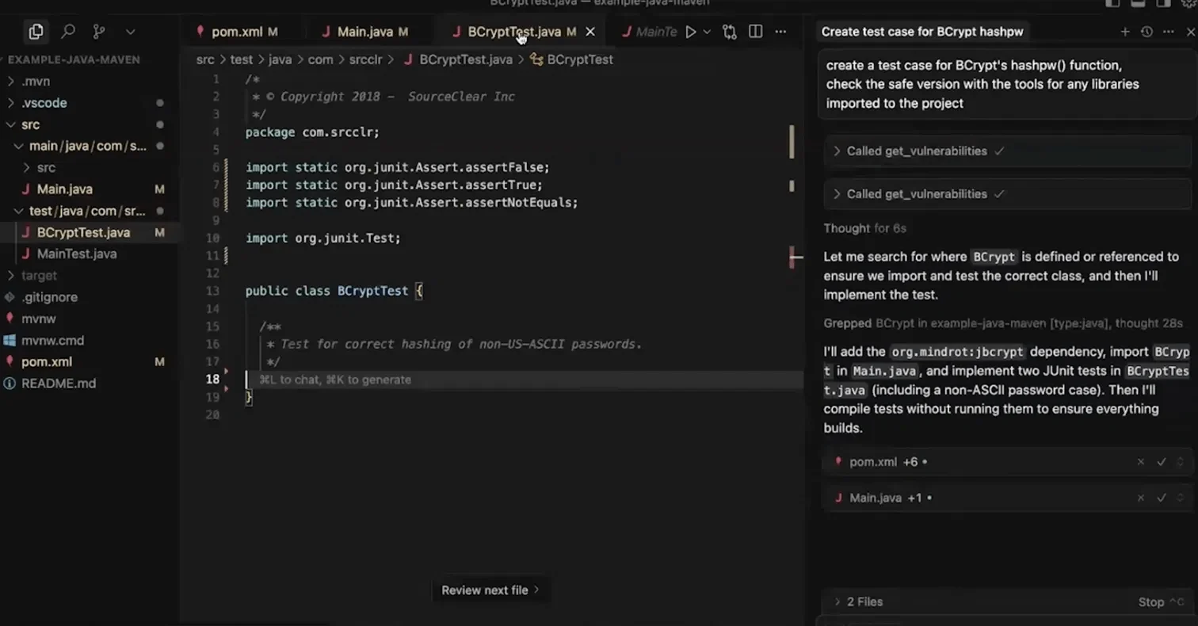The image size is (1198, 626).
Task: Switch to the pom.xml tab
Action: 237,32
